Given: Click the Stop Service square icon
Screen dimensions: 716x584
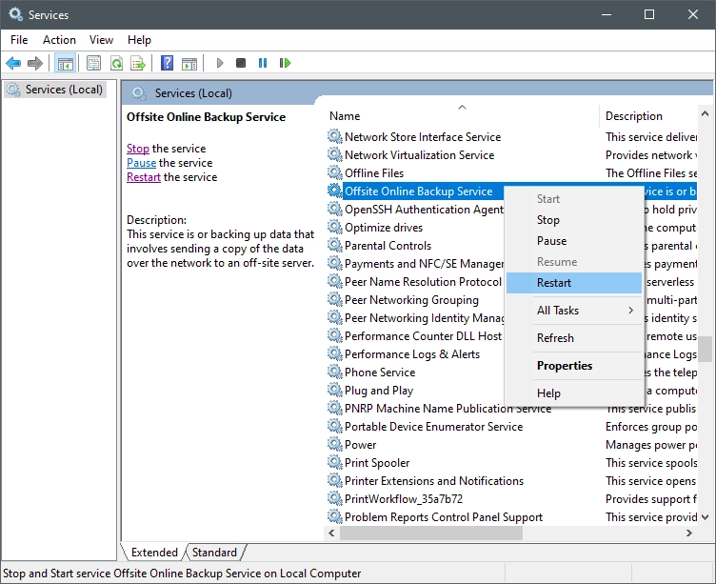Looking at the screenshot, I should (241, 63).
